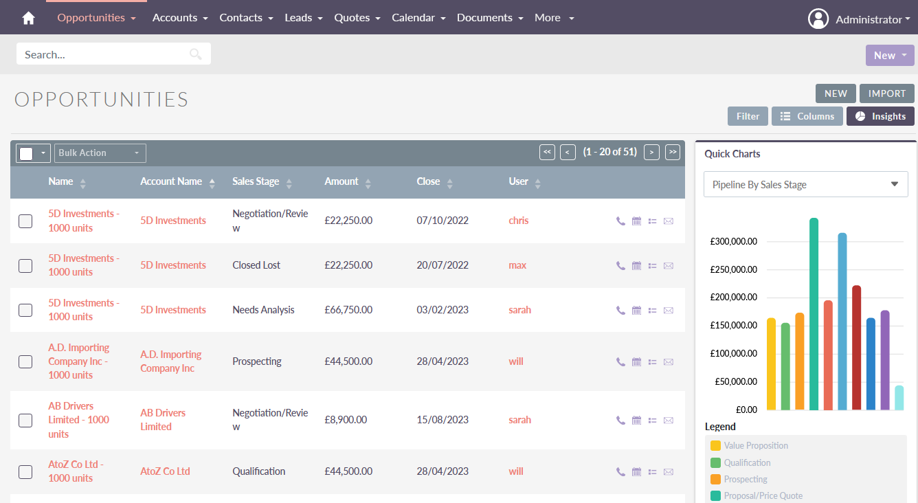The width and height of the screenshot is (918, 503).
Task: Jump to last page of results
Action: point(673,153)
